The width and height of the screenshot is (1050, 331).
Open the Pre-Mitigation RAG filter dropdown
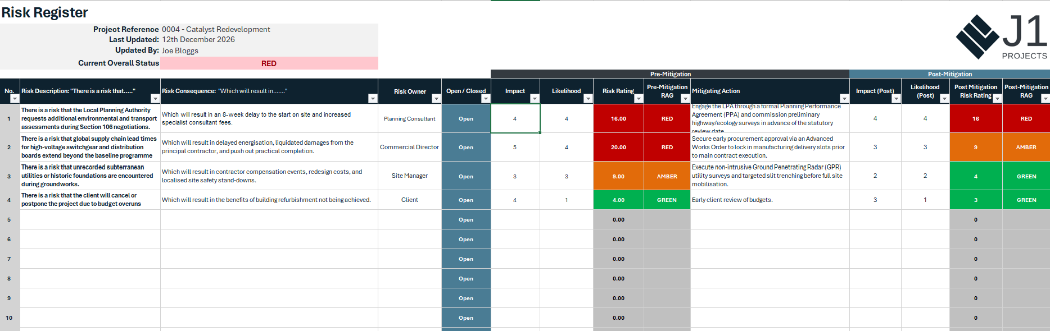(x=685, y=99)
